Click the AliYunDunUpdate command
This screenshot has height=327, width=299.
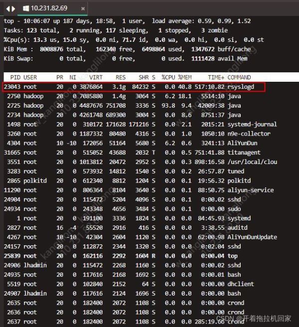252,237
